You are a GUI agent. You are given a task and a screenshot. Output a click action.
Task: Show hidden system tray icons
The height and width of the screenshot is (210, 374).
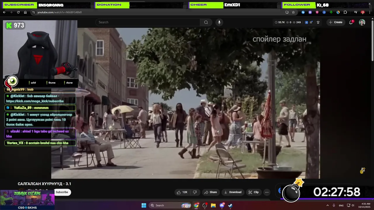(328, 205)
